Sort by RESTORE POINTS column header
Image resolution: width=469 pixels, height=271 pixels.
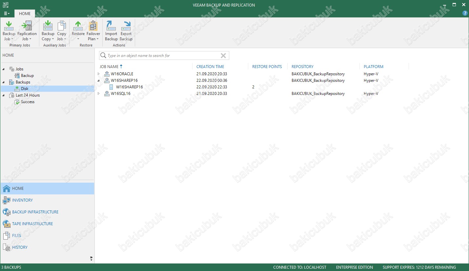[267, 67]
